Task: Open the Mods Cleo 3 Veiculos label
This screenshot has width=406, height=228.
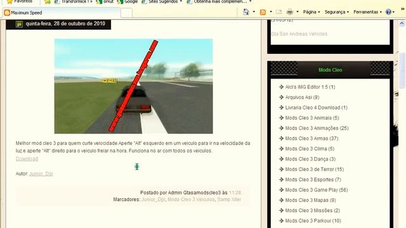Action: tap(191, 199)
